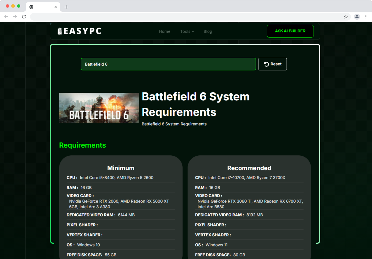The height and width of the screenshot is (259, 372).
Task: Open a new browser tab
Action: (x=66, y=7)
